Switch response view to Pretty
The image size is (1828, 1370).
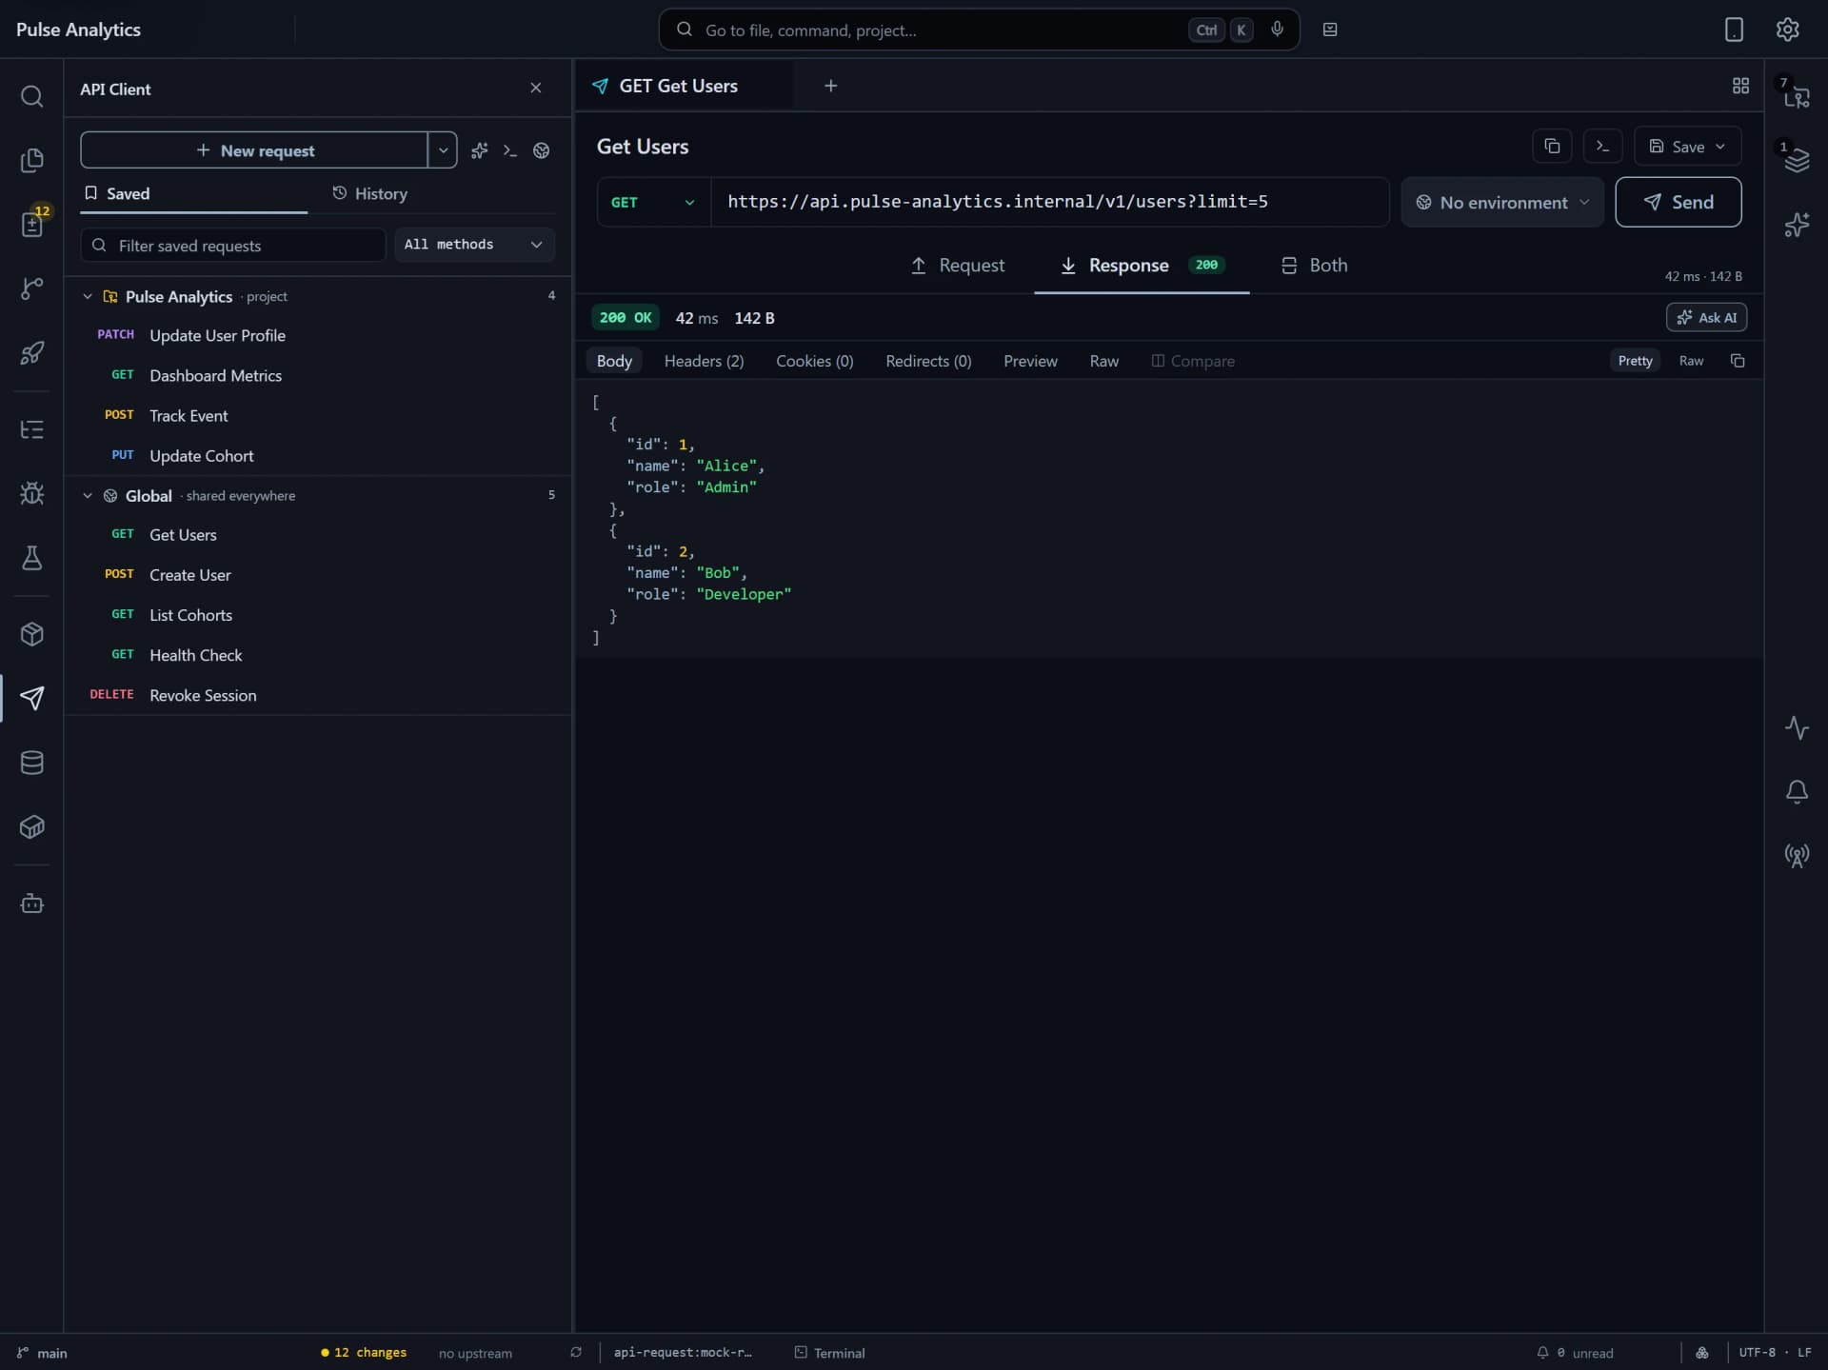1635,361
